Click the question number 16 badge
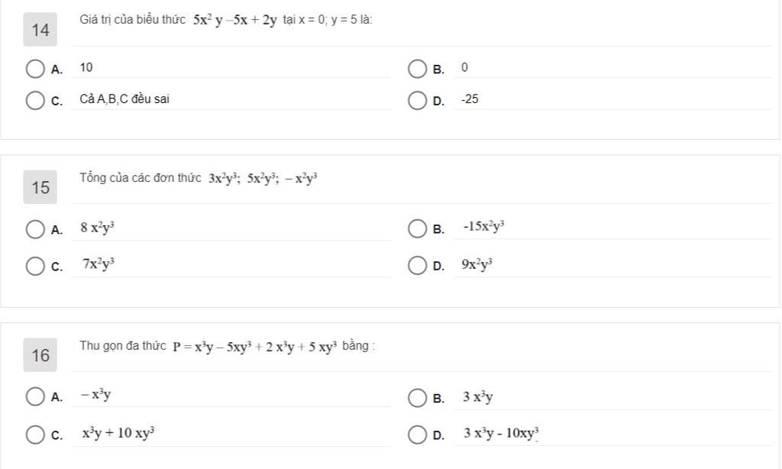782x469 pixels. (40, 354)
